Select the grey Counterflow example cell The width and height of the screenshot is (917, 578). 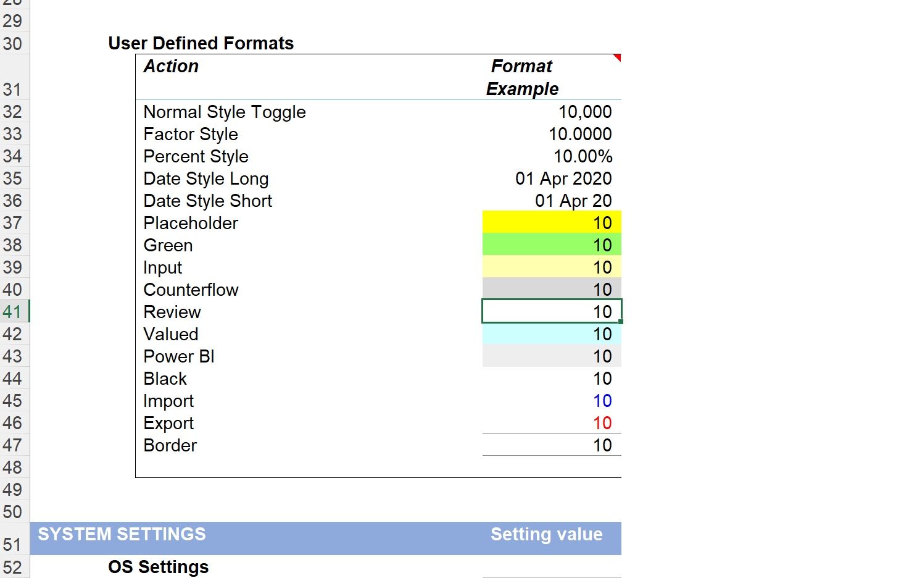(551, 289)
